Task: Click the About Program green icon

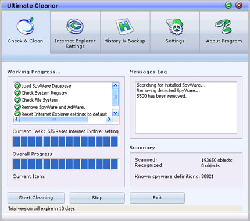Action: 223,26
